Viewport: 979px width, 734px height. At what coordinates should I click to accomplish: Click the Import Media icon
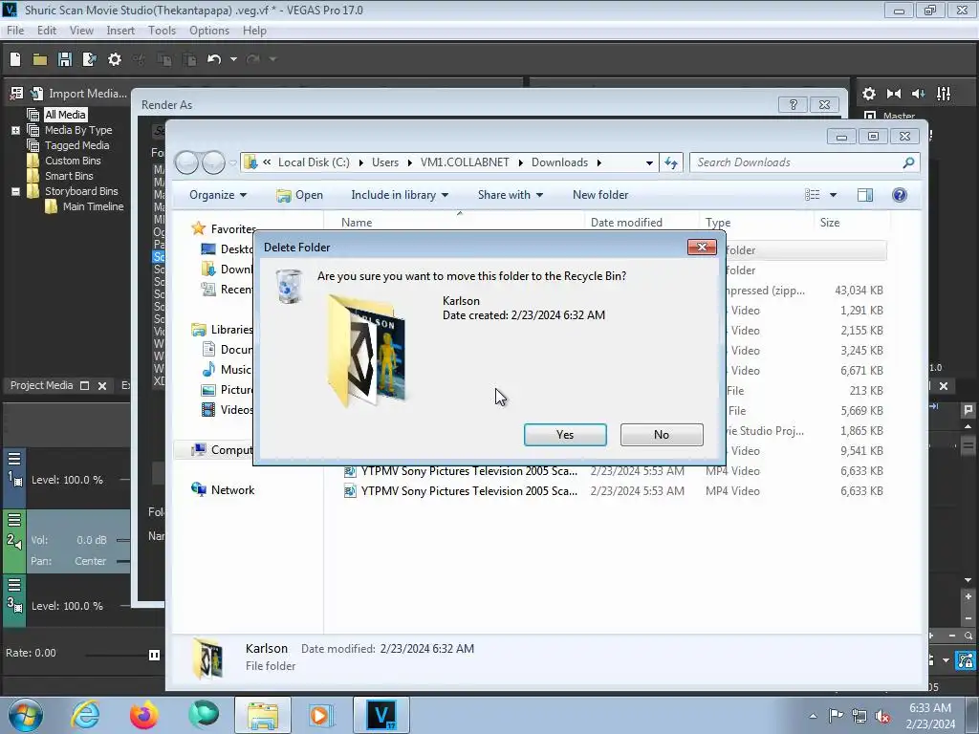37,93
